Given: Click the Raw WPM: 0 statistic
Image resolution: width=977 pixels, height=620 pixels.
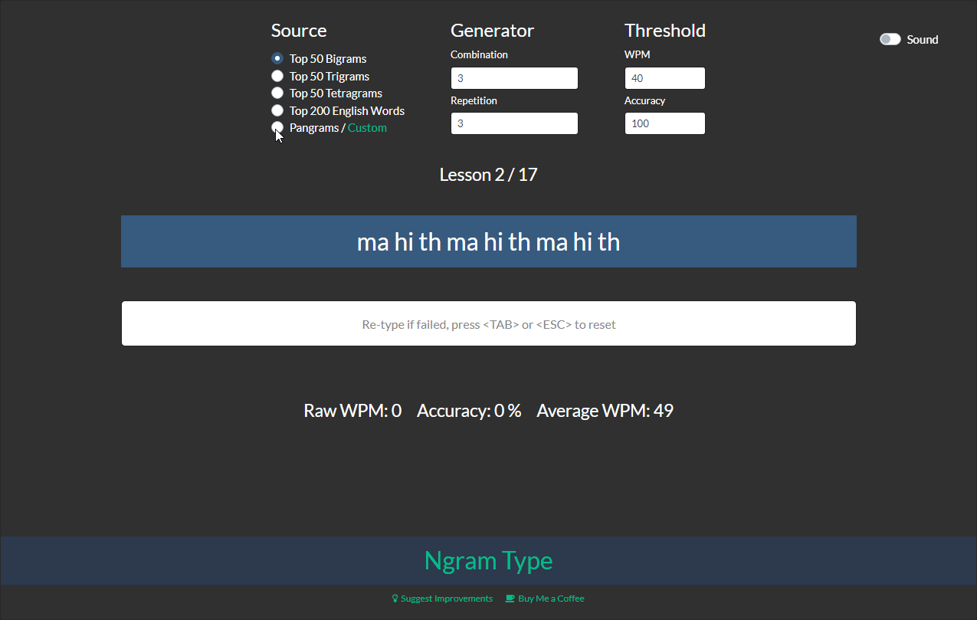Looking at the screenshot, I should point(352,411).
